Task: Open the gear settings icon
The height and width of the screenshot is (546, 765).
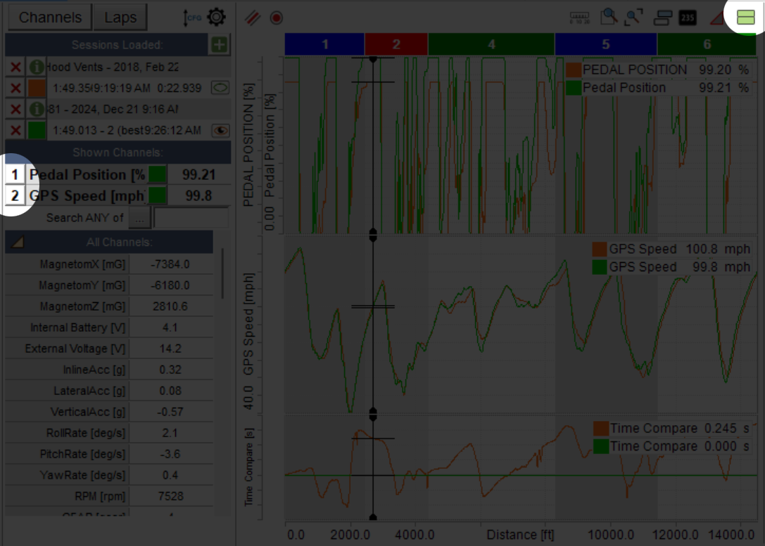Action: 217,17
